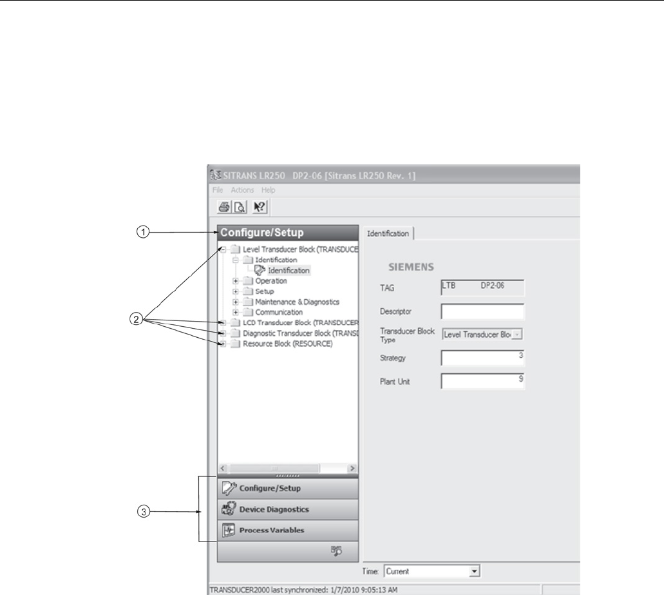Click the Communication folder icon
The image size is (664, 595).
click(248, 313)
